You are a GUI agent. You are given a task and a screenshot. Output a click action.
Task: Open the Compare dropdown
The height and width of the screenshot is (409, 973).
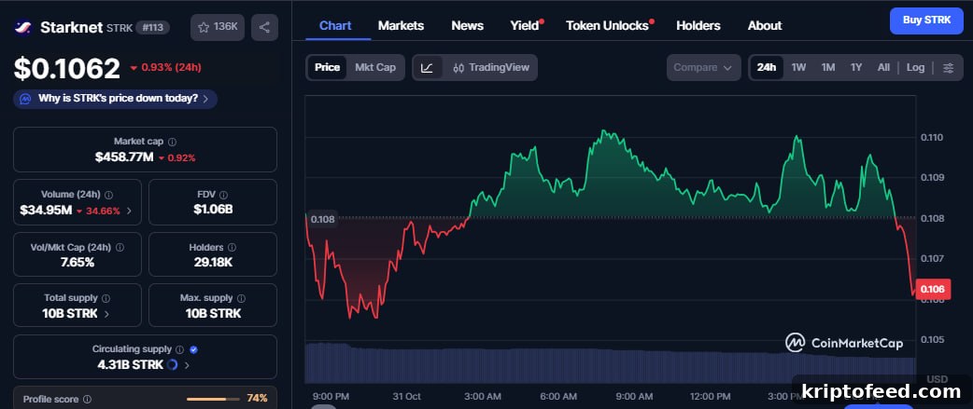[x=704, y=67]
